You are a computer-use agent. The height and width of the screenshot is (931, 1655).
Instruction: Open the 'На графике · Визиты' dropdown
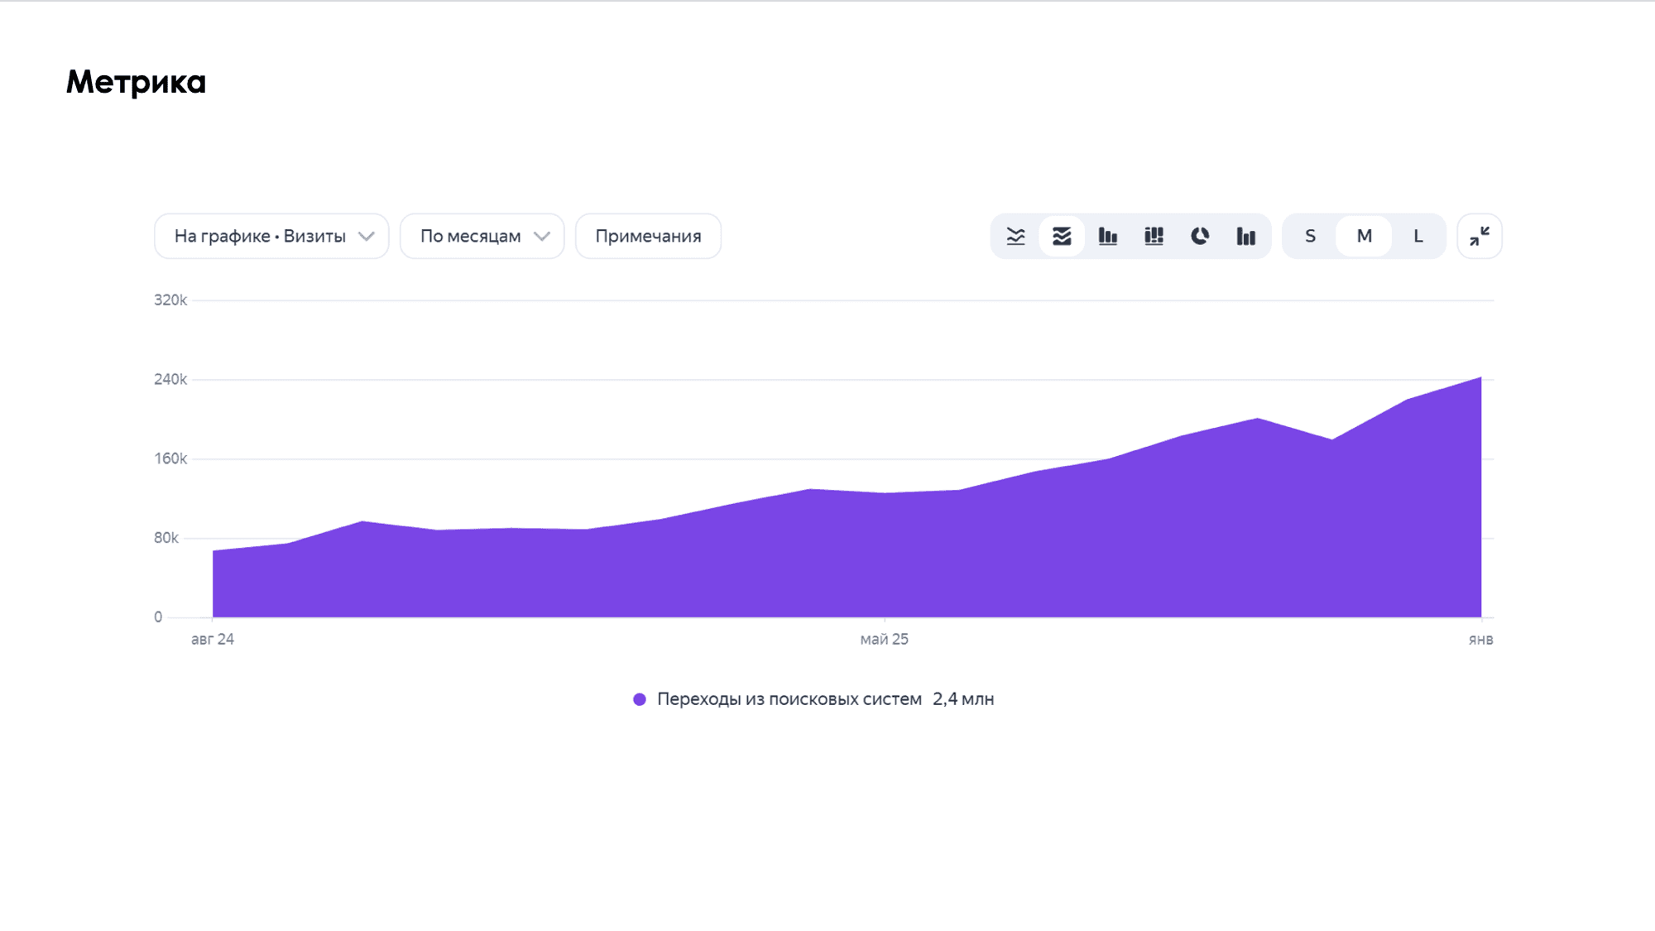[271, 237]
